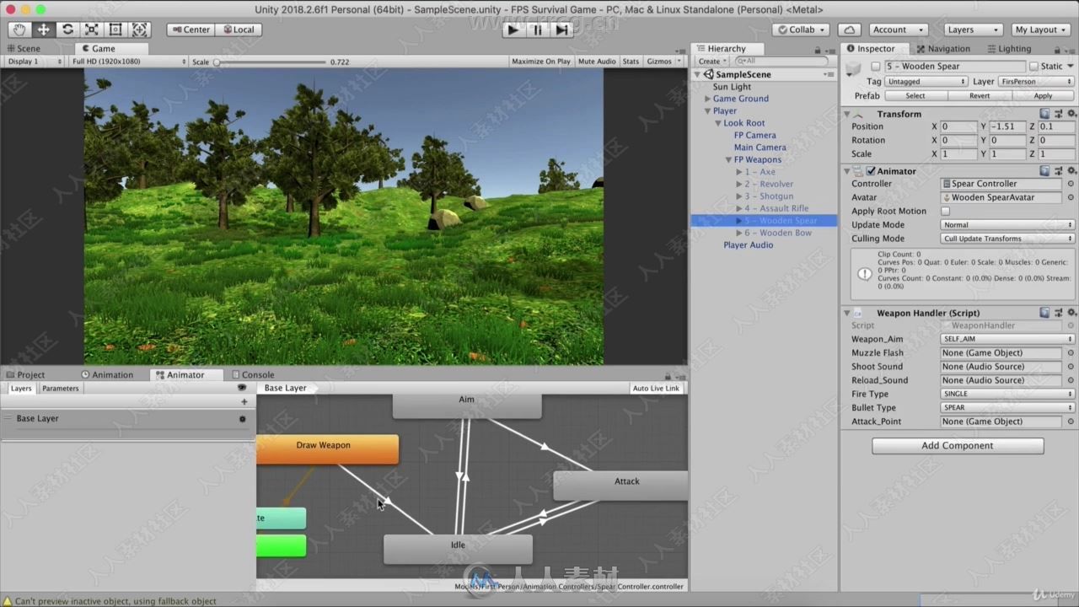Viewport: 1079px width, 607px height.
Task: Open the Gizmos dropdown
Action: click(x=663, y=62)
